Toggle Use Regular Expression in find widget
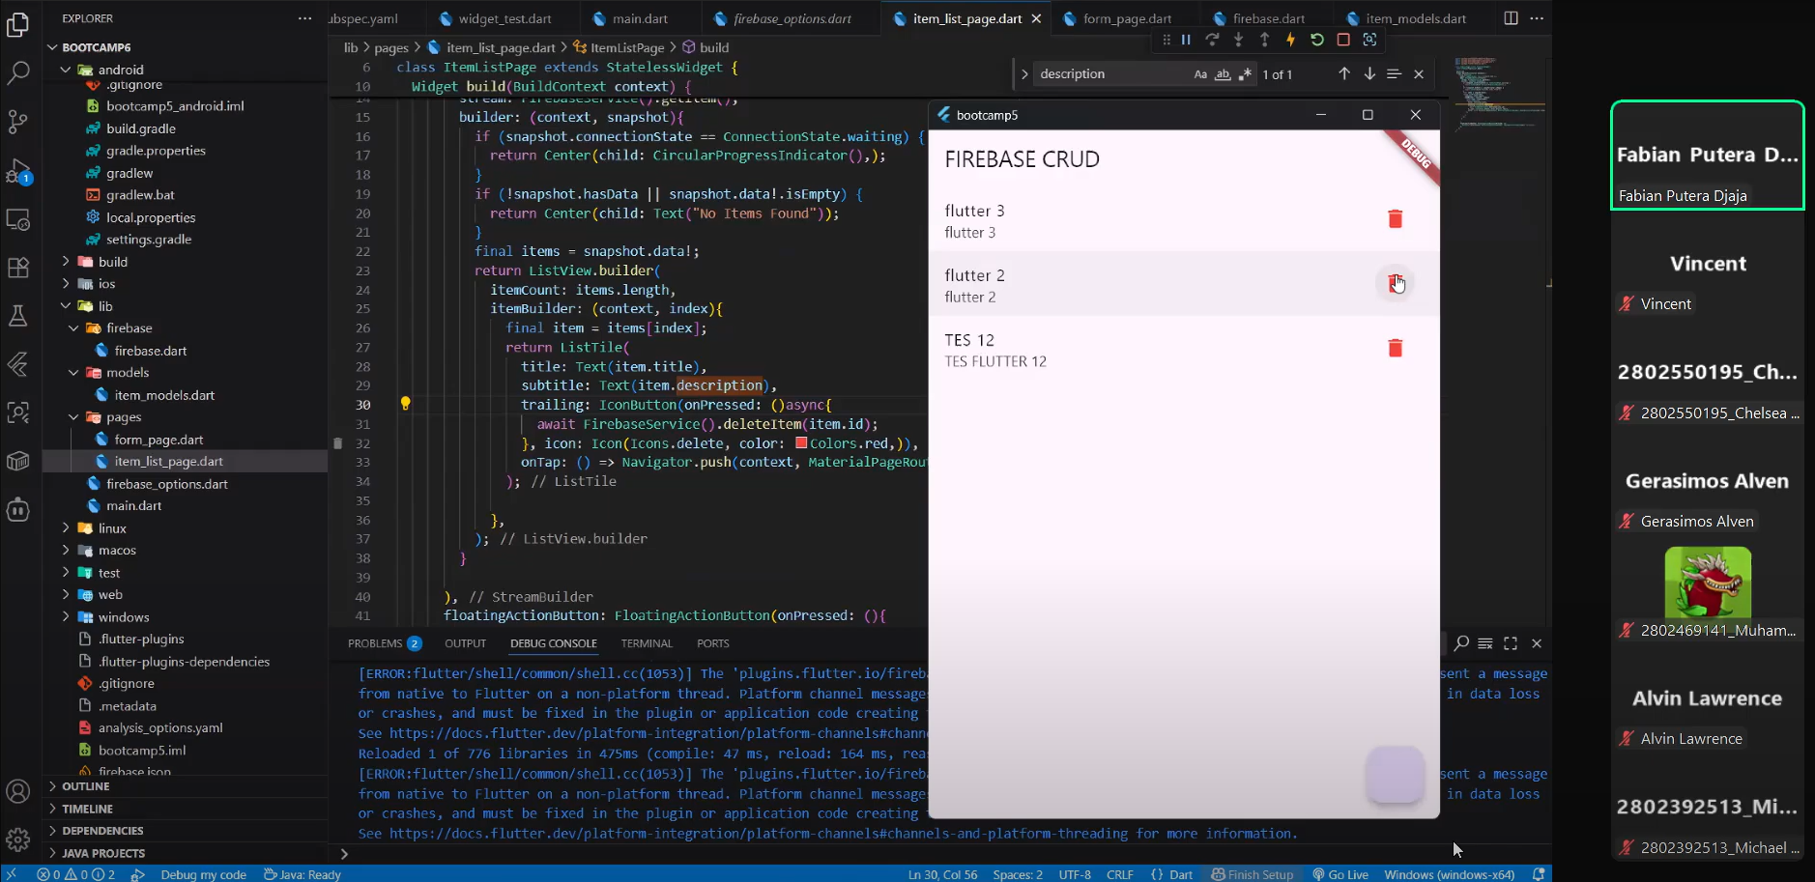 pos(1245,74)
